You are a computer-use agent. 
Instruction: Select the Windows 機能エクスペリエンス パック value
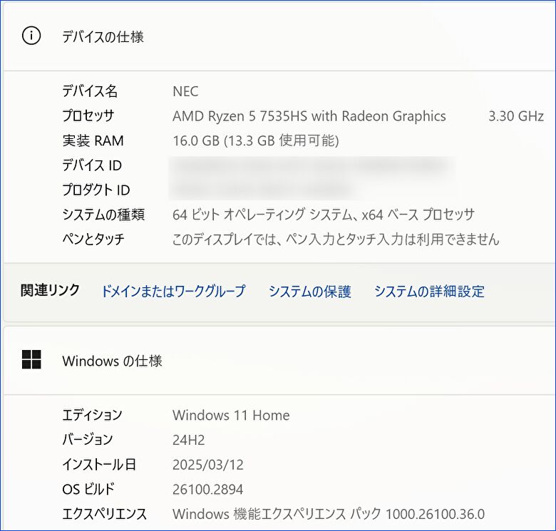click(x=329, y=514)
